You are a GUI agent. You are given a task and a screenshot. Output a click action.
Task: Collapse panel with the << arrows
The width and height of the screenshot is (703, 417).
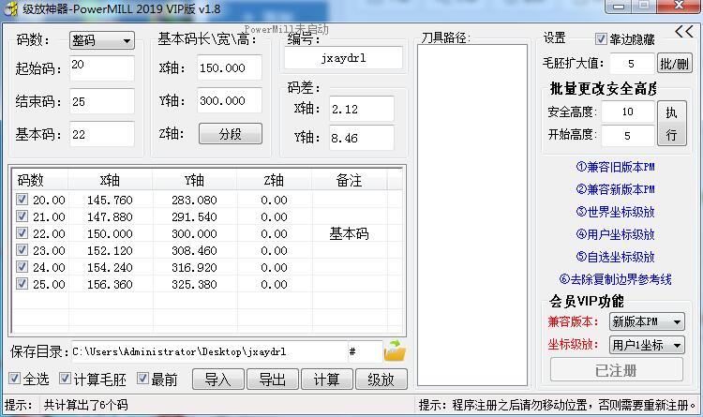tap(684, 31)
